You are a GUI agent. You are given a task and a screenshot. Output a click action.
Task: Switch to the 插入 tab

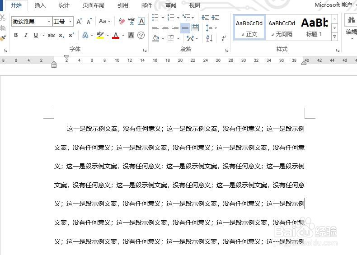40,5
